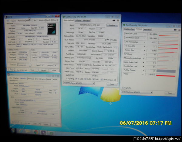Viewport: 182px width, 142px height.
Task: Open the Video Engine Load sensor dropdown
Action: click(x=144, y=62)
